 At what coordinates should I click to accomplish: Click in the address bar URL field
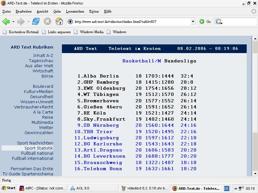click(132, 22)
